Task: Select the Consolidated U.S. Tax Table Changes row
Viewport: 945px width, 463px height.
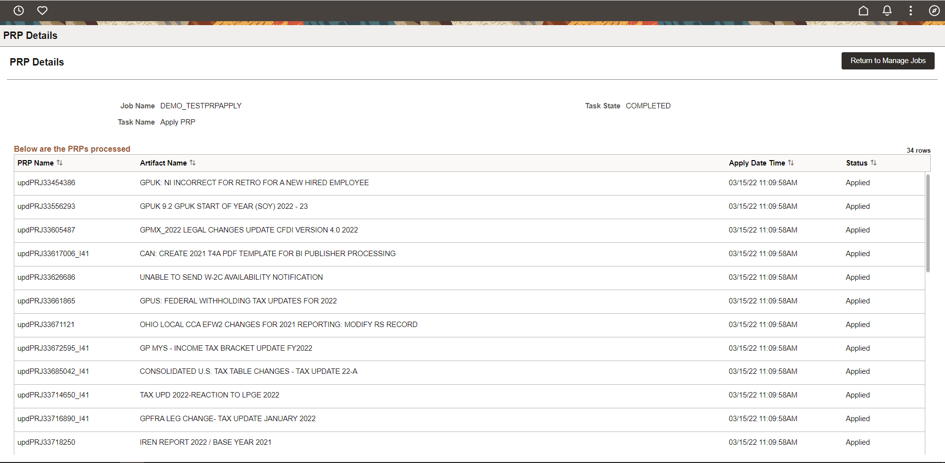Action: coord(249,371)
